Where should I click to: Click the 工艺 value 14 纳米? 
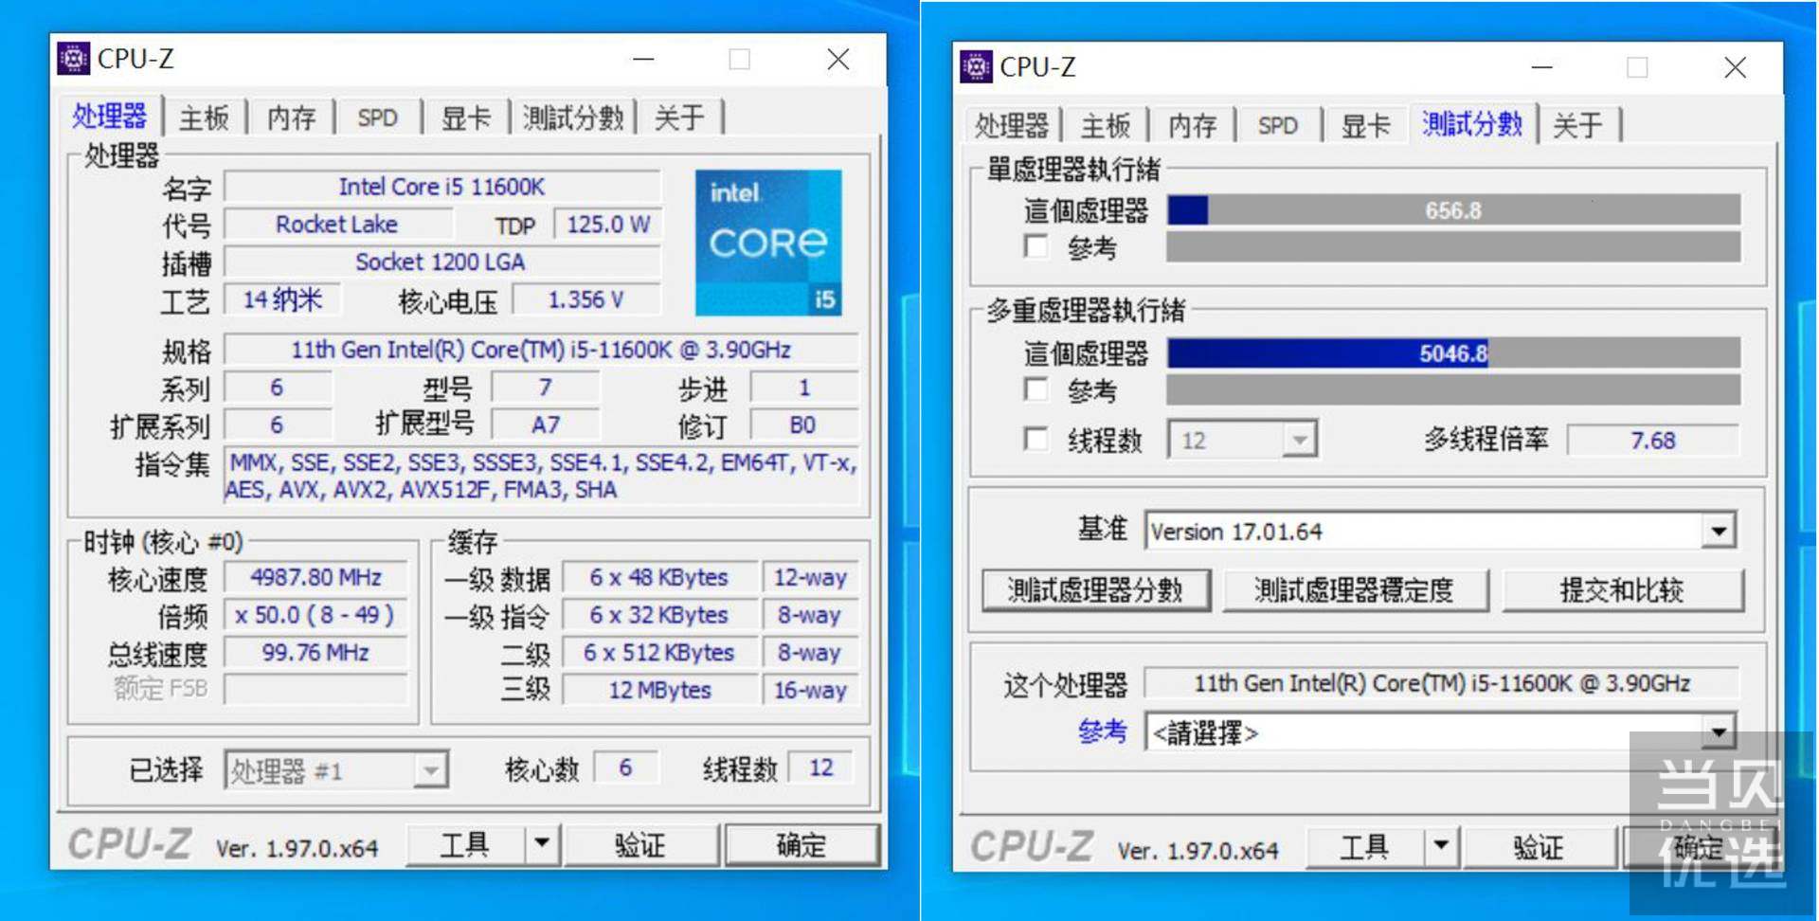282,299
